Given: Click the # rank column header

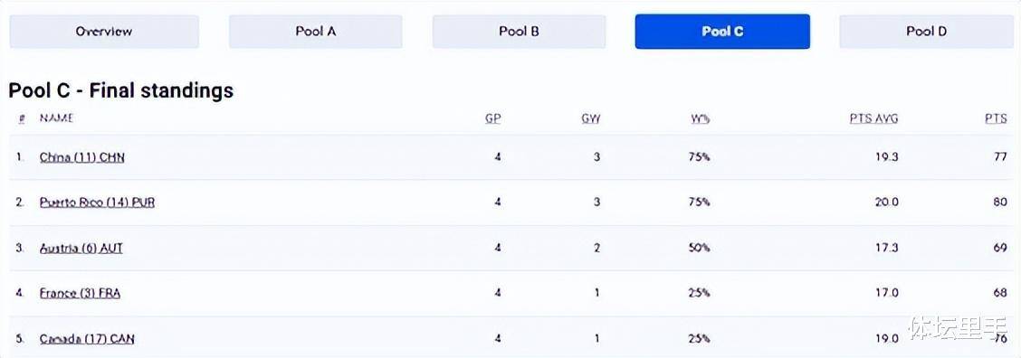Looking at the screenshot, I should (x=22, y=118).
